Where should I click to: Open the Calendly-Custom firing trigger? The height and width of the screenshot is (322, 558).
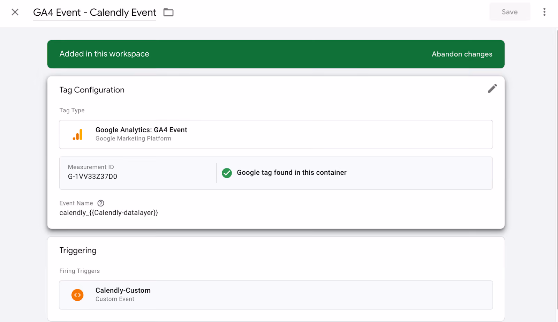click(x=276, y=295)
